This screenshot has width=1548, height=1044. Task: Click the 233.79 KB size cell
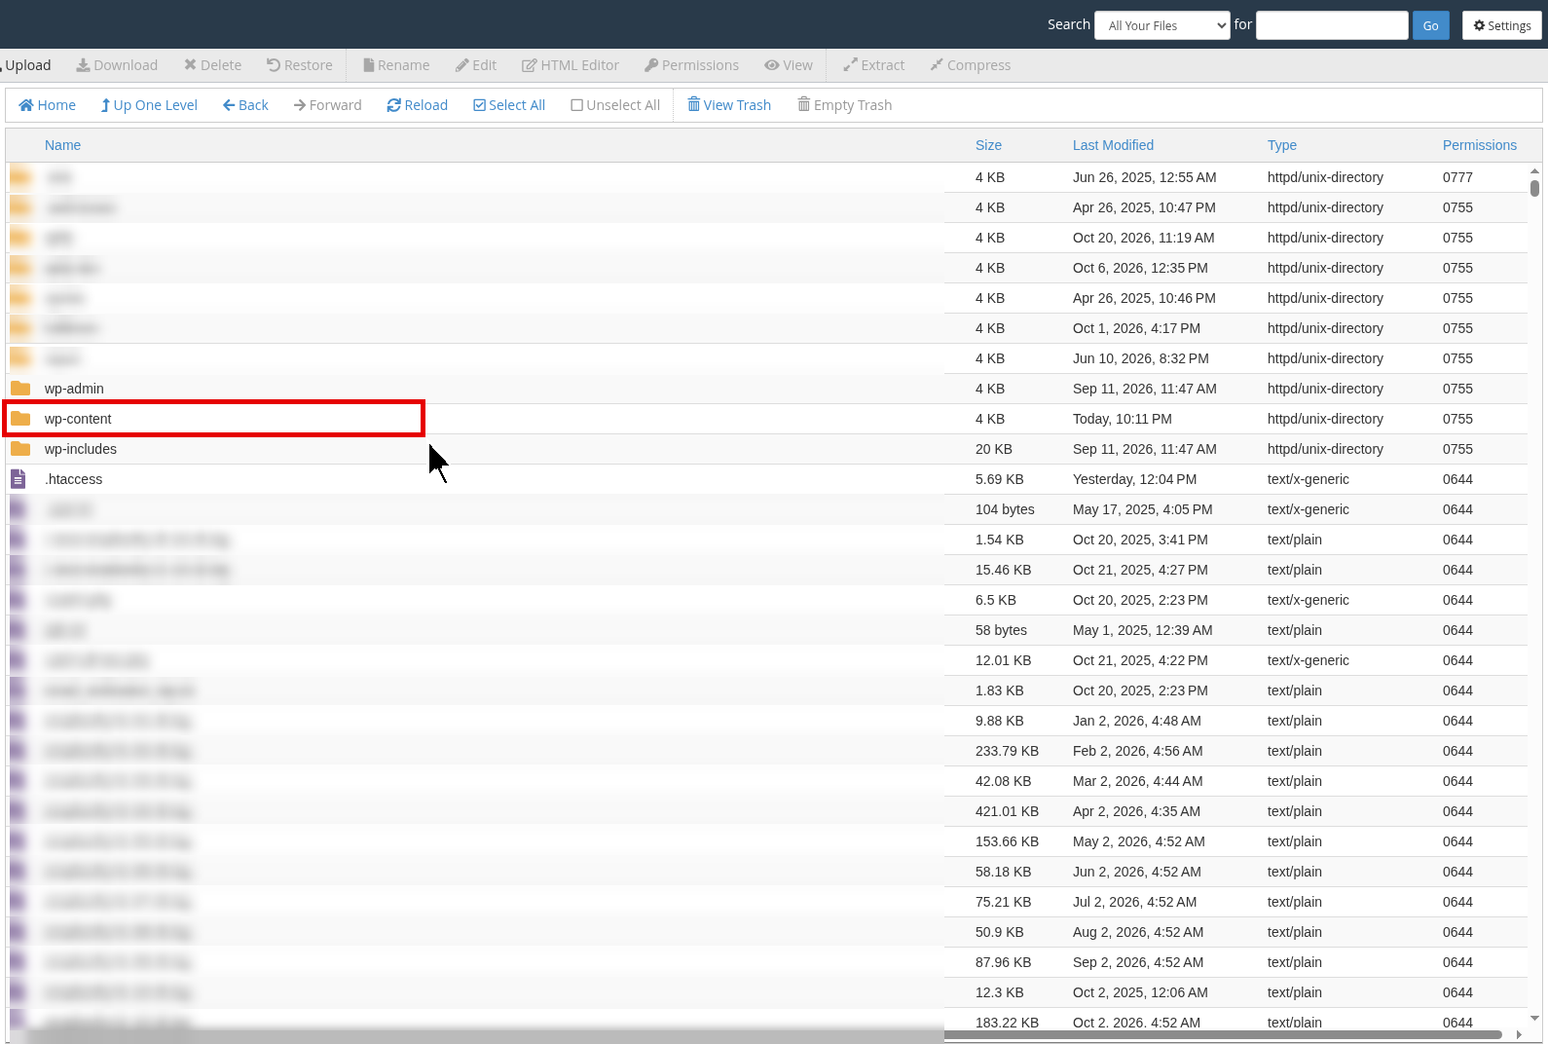[1007, 751]
